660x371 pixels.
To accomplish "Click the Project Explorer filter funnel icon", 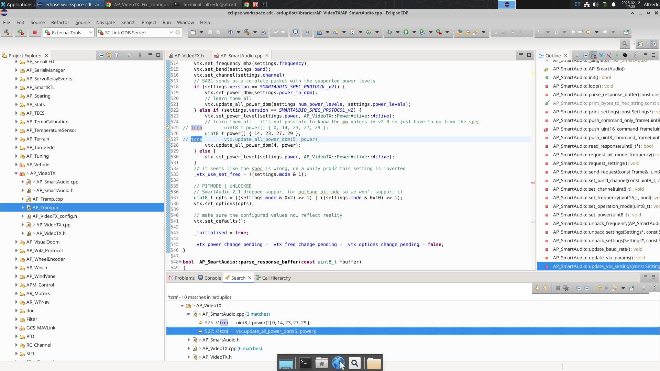I will 117,55.
